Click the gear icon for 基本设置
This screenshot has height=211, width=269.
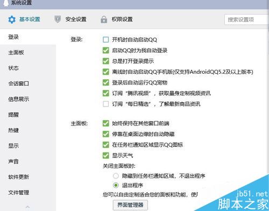tap(12, 19)
